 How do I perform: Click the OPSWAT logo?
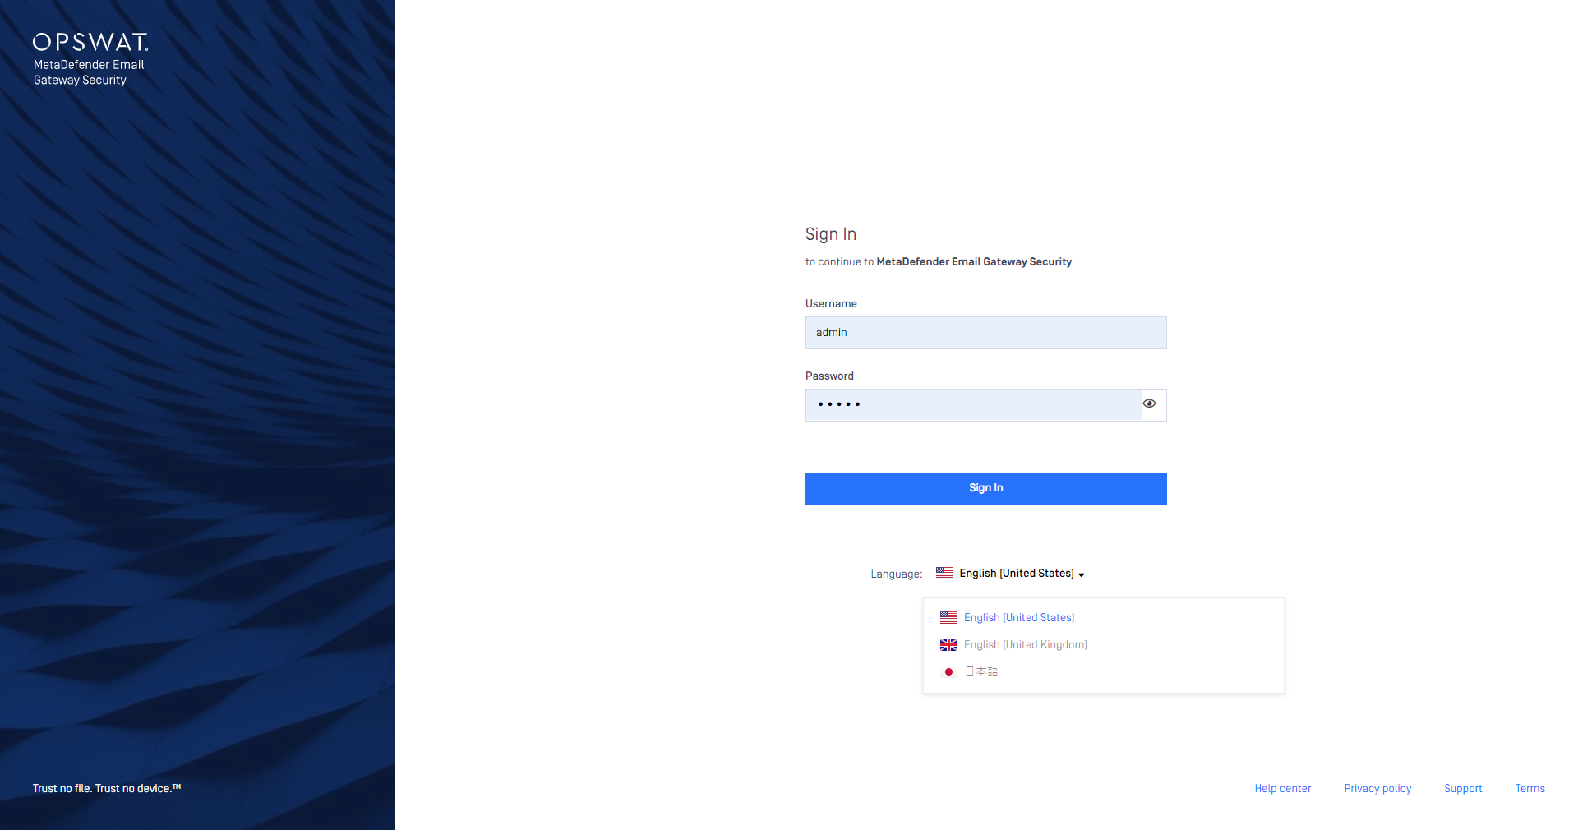pos(90,42)
